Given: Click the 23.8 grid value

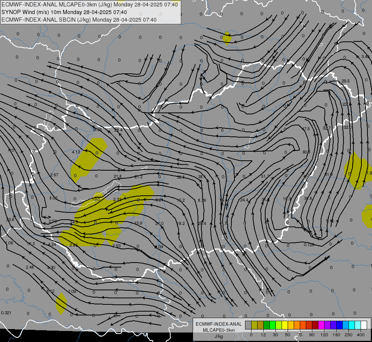Looking at the screenshot, I should click(x=10, y=220).
